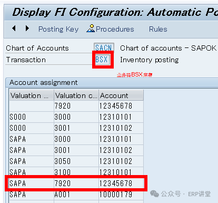The image size is (218, 203).
Task: Click the Procedures mountain icon
Action: [x=91, y=28]
